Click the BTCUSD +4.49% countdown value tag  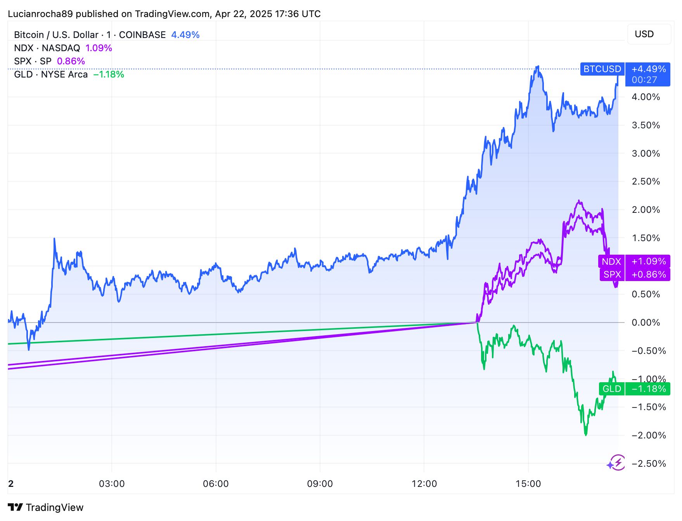[x=648, y=74]
